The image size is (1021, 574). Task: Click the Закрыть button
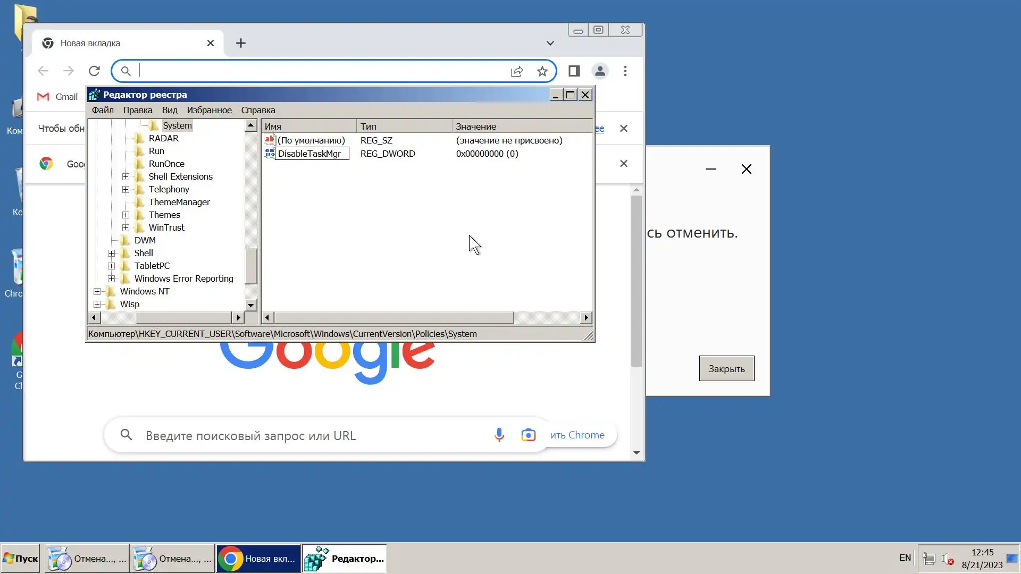click(x=726, y=368)
